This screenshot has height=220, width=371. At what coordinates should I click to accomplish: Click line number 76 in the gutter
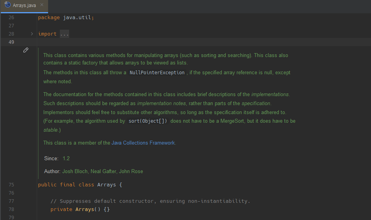(x=11, y=193)
